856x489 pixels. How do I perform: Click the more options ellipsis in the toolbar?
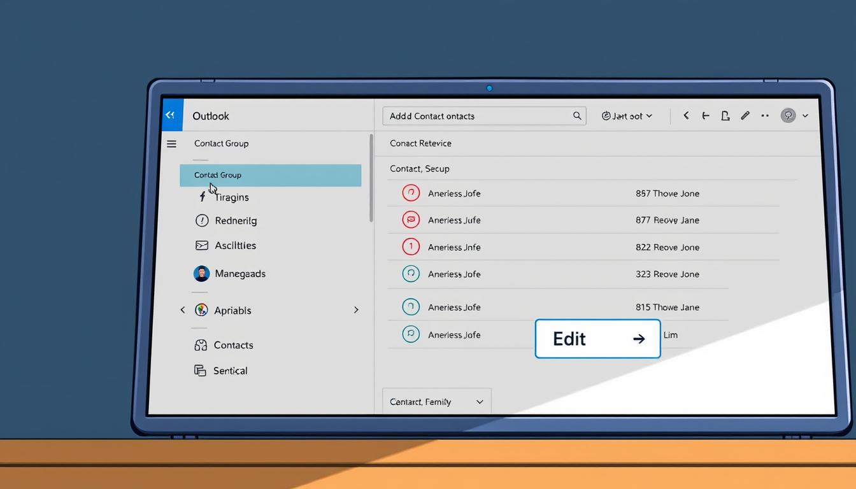pos(765,115)
